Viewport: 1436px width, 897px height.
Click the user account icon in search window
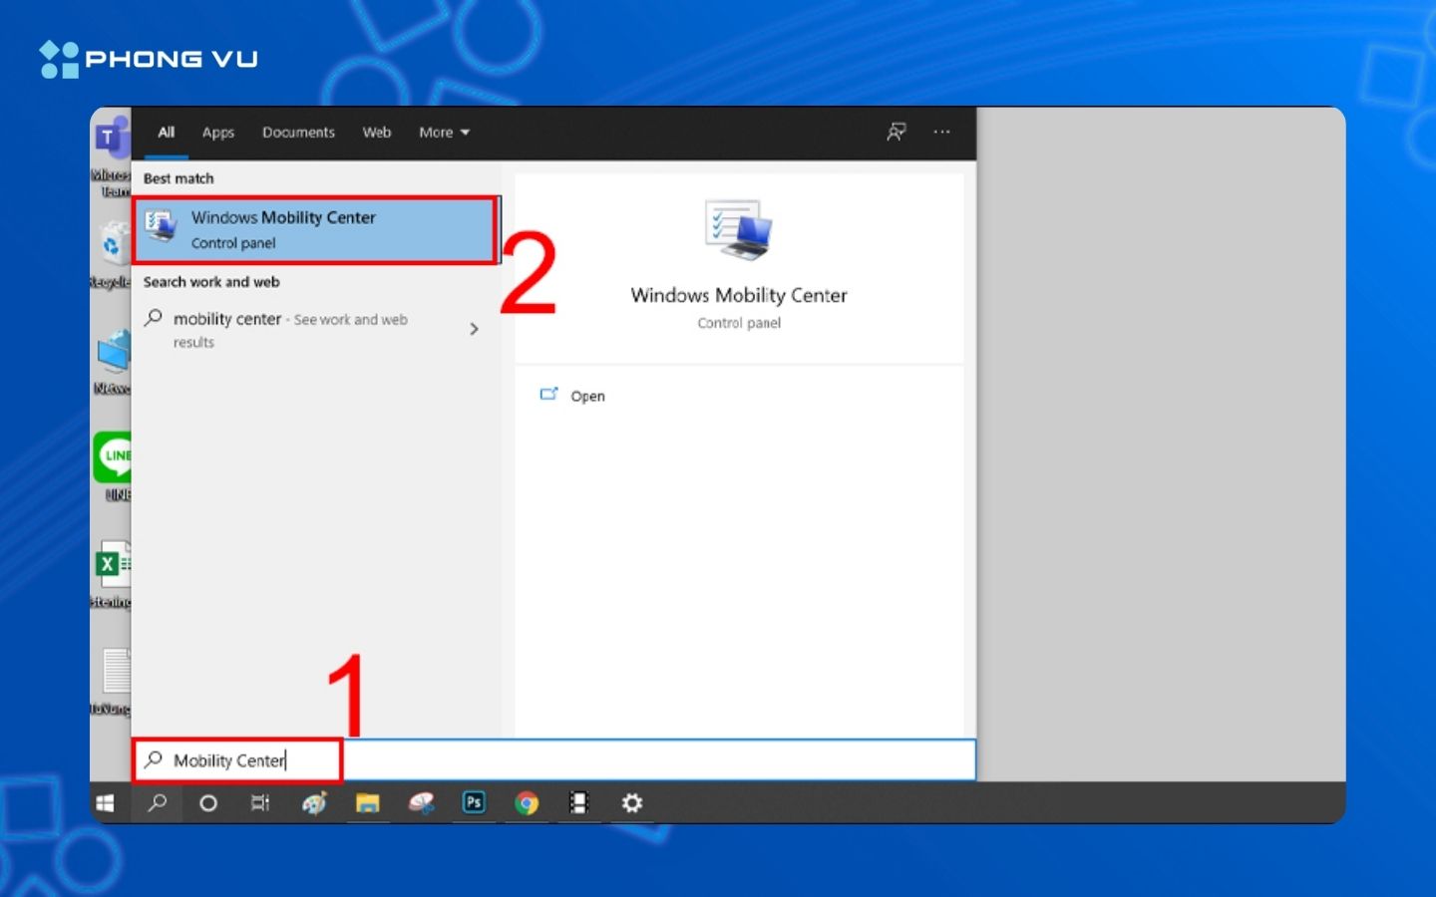pyautogui.click(x=896, y=132)
